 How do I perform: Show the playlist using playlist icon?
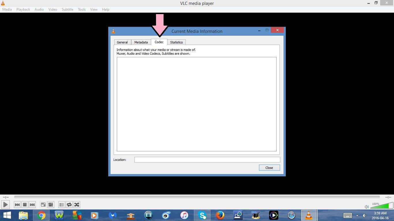click(x=61, y=204)
